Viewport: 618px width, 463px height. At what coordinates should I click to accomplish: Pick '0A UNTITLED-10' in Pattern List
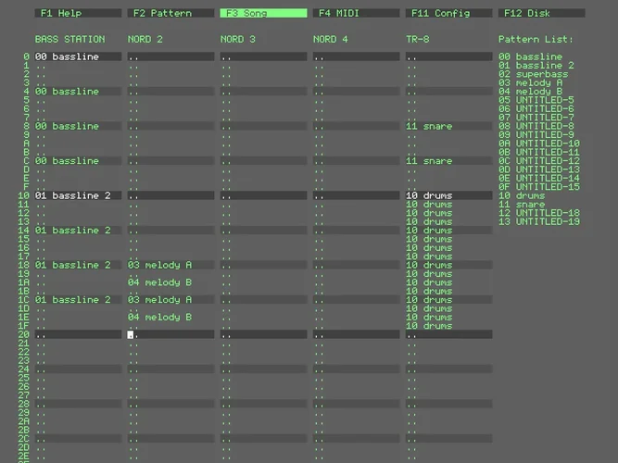(x=538, y=143)
